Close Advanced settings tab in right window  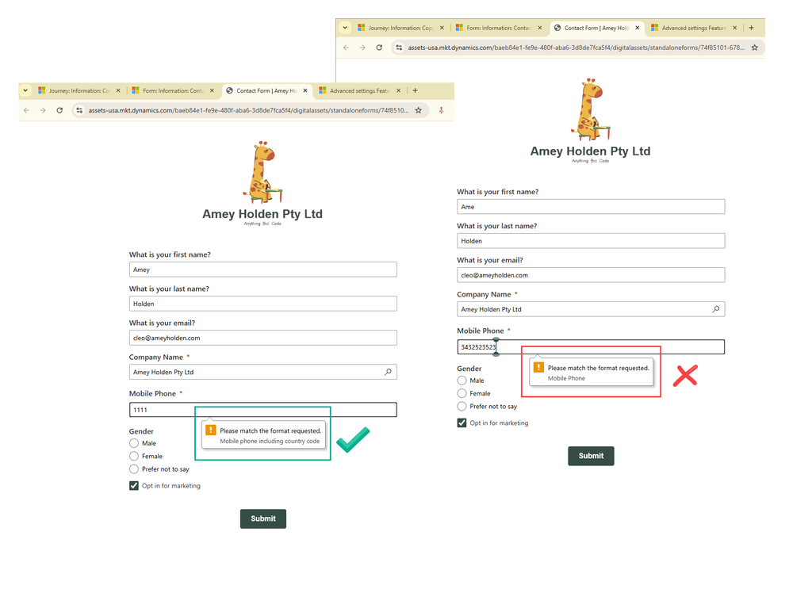735,28
